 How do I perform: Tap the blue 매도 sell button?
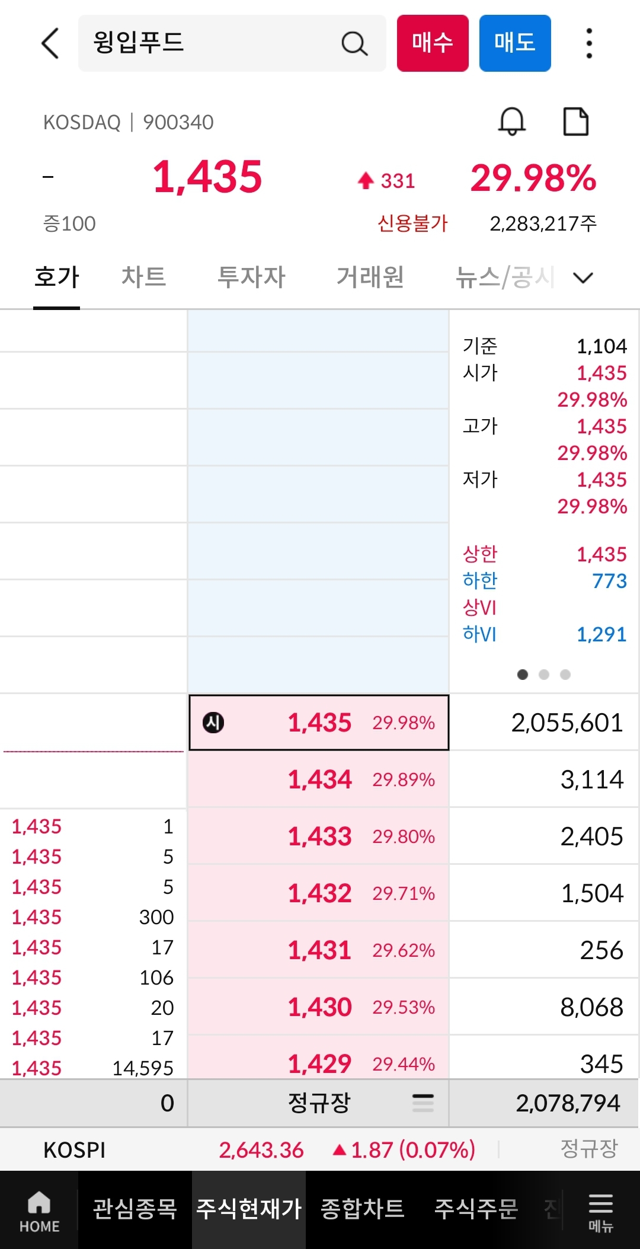(515, 43)
